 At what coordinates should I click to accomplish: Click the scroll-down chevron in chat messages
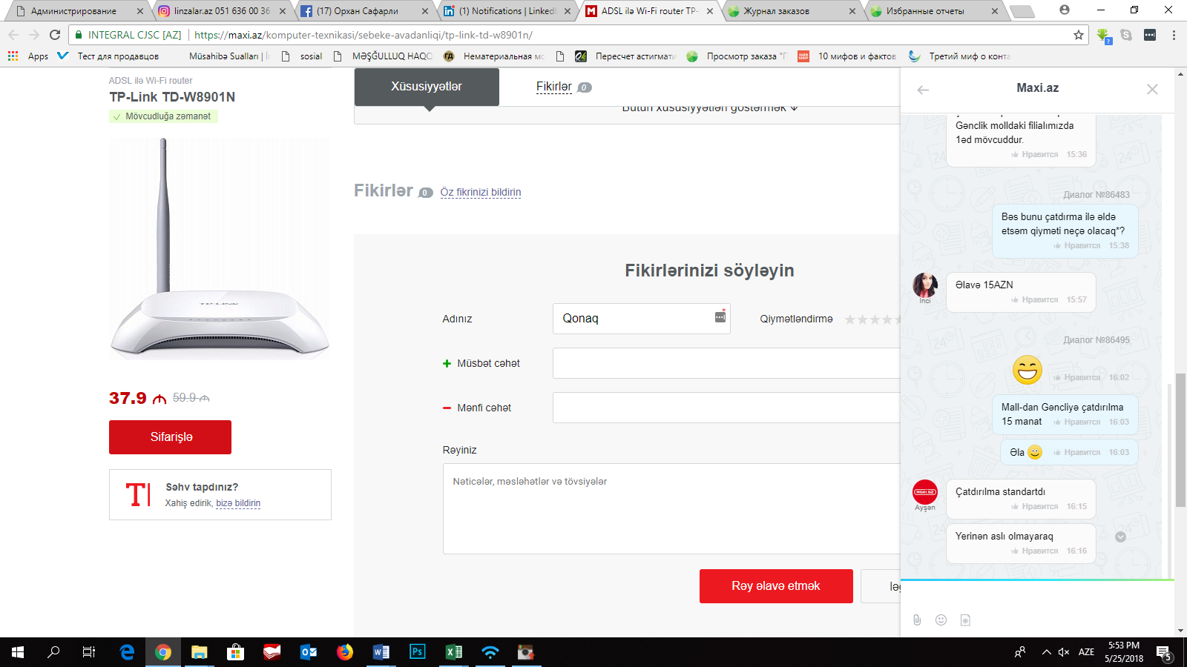coord(1121,537)
